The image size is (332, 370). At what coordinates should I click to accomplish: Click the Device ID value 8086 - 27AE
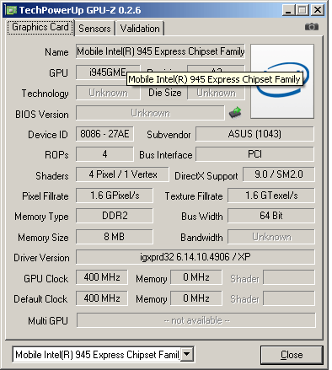coord(104,134)
